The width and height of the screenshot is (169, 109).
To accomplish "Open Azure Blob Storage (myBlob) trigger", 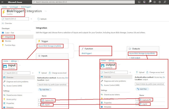I will pos(50,46).
